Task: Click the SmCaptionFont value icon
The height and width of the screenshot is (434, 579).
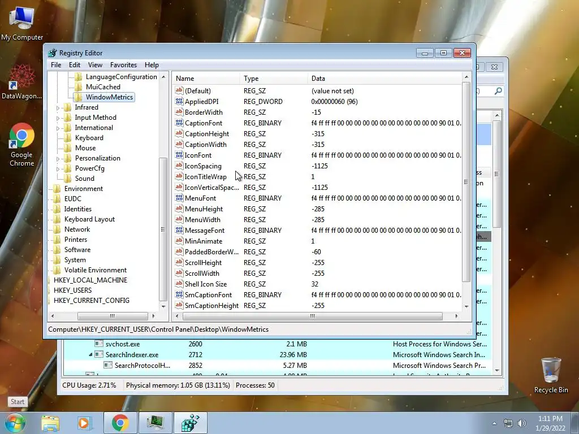Action: coord(179,294)
